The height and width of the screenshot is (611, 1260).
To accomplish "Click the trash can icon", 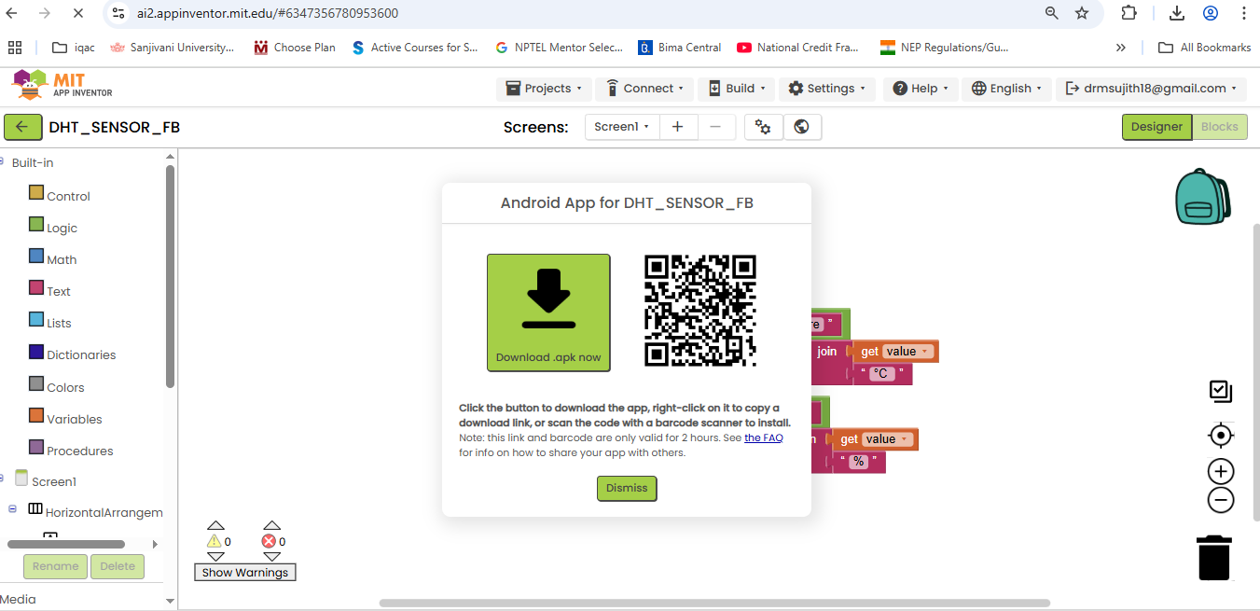I will pyautogui.click(x=1214, y=557).
